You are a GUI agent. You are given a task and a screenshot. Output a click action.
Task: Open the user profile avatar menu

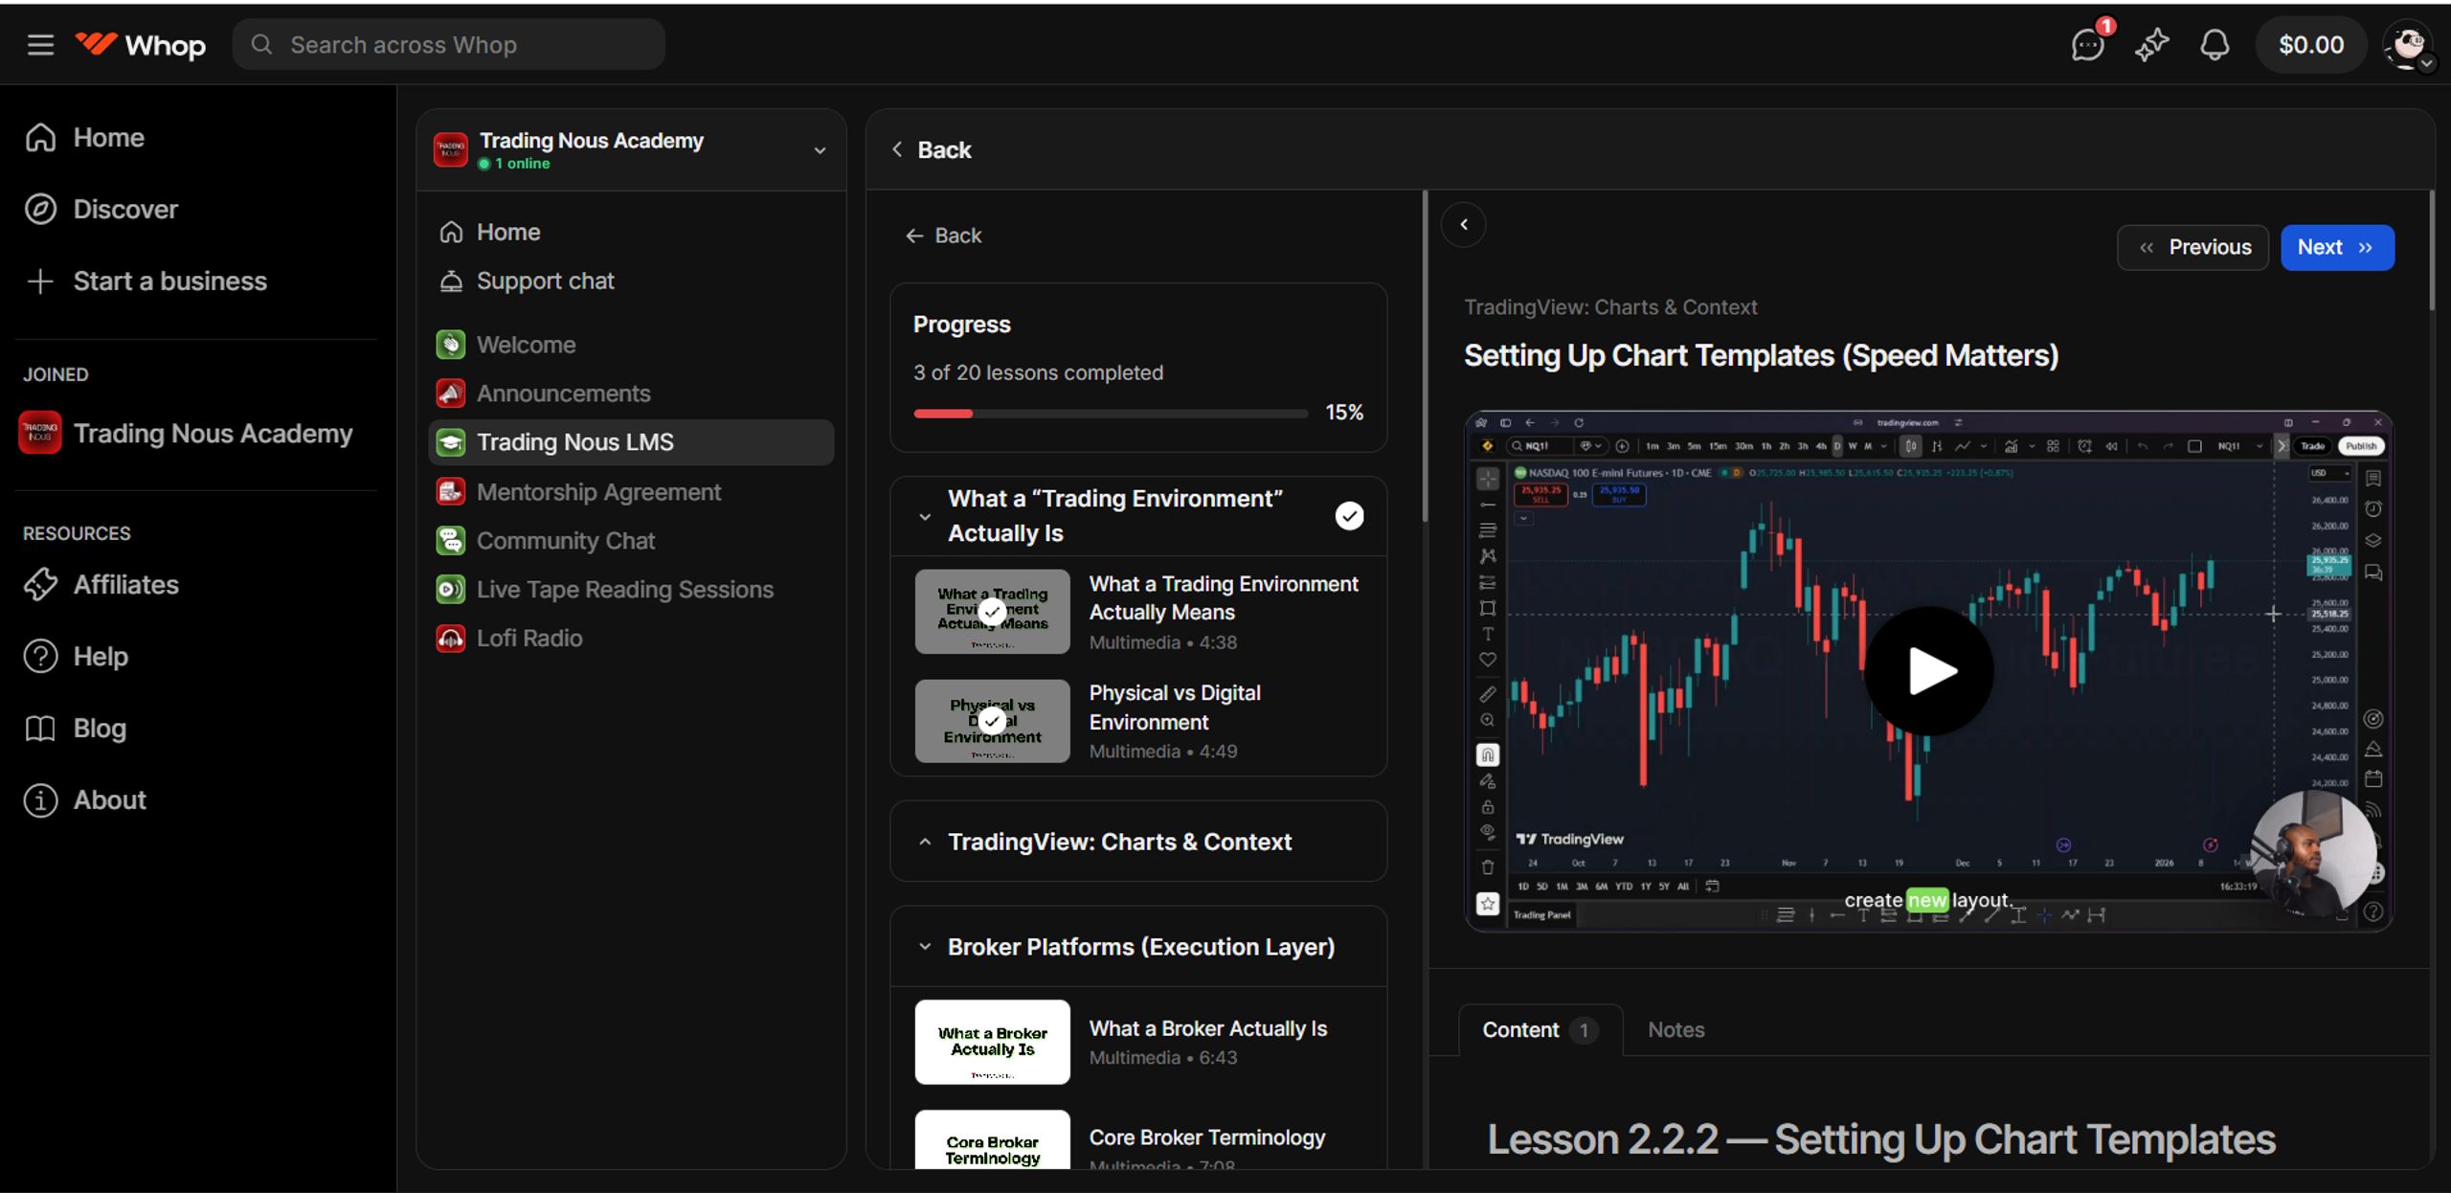[2408, 45]
